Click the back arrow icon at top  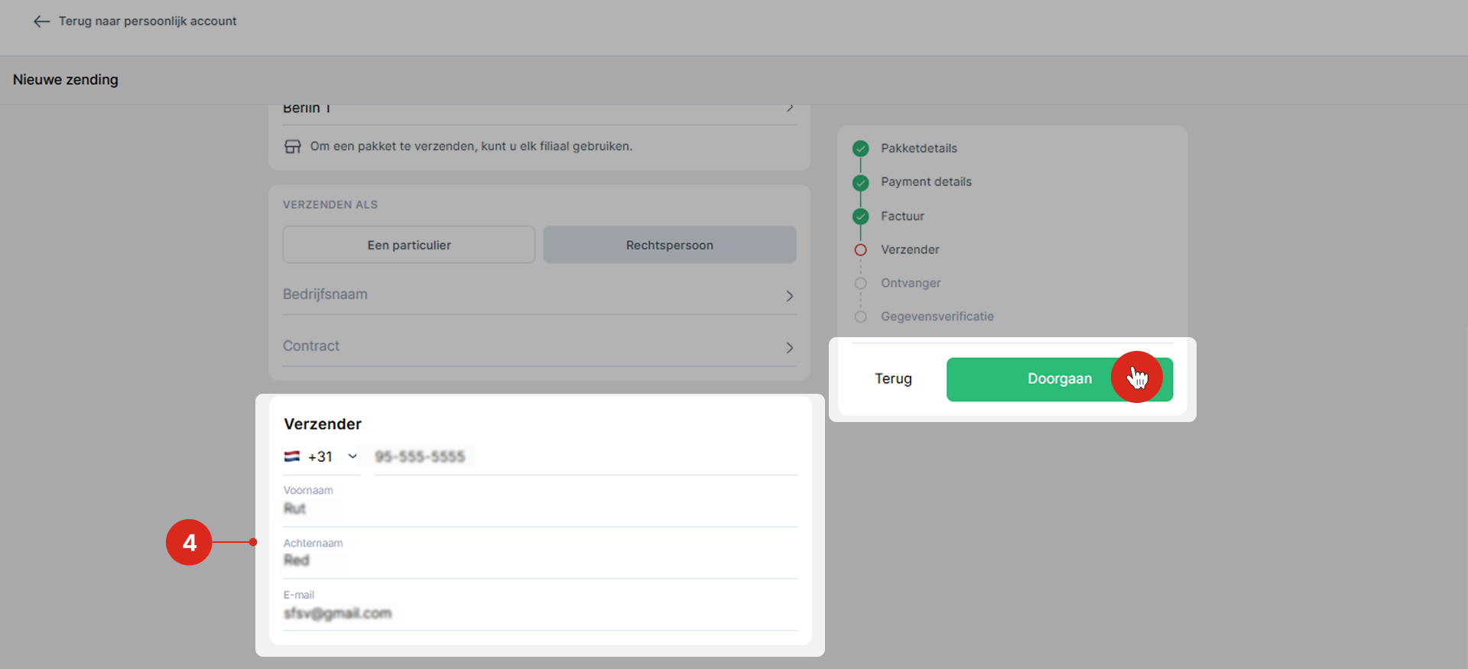[x=41, y=21]
